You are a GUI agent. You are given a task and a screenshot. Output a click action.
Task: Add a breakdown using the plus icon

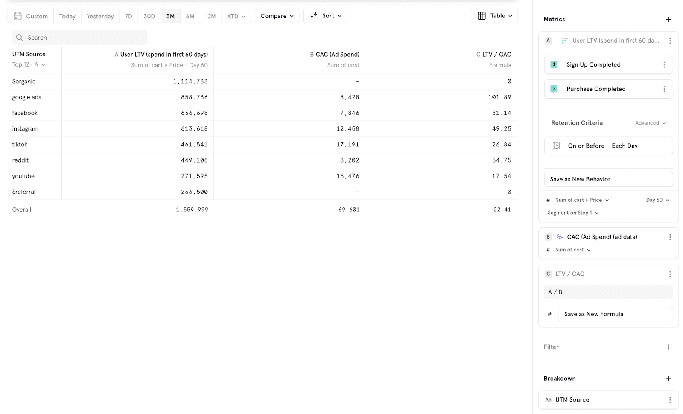coord(668,379)
